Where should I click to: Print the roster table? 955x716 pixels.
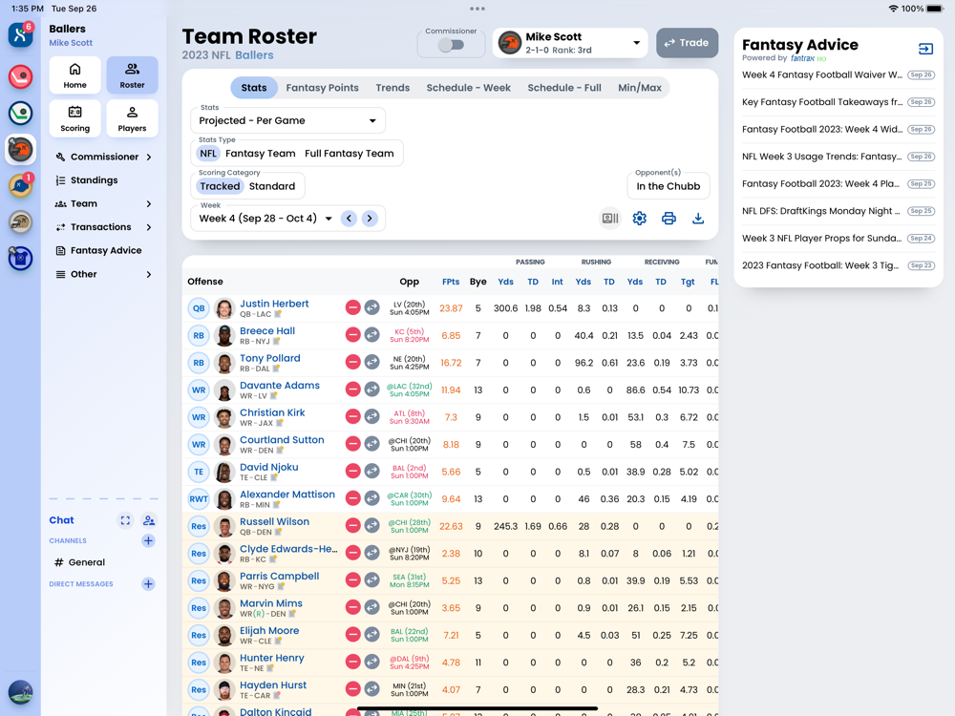pos(668,218)
